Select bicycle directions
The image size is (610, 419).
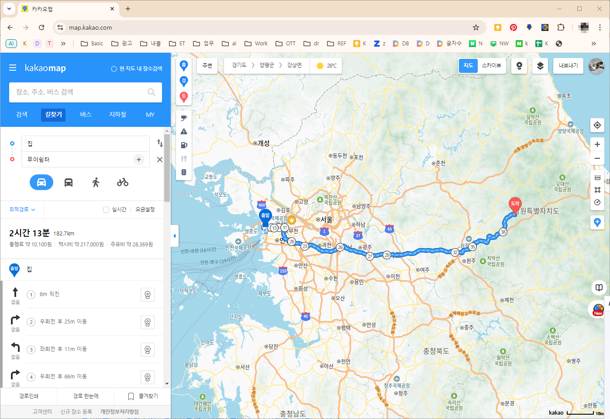point(123,182)
